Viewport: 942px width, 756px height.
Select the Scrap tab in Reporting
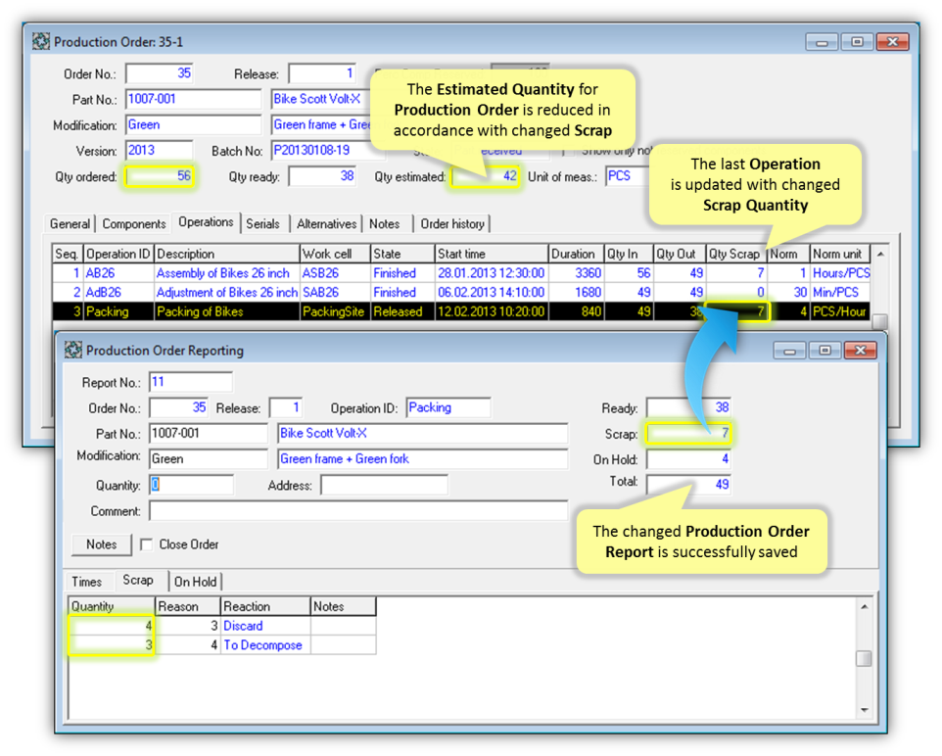click(x=138, y=580)
